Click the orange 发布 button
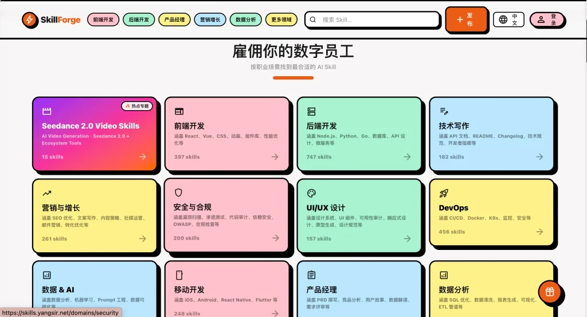 (466, 19)
